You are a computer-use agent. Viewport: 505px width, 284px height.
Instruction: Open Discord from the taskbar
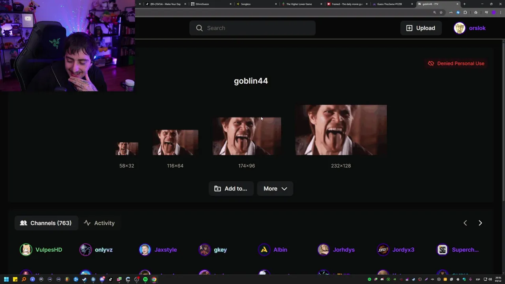point(102,279)
